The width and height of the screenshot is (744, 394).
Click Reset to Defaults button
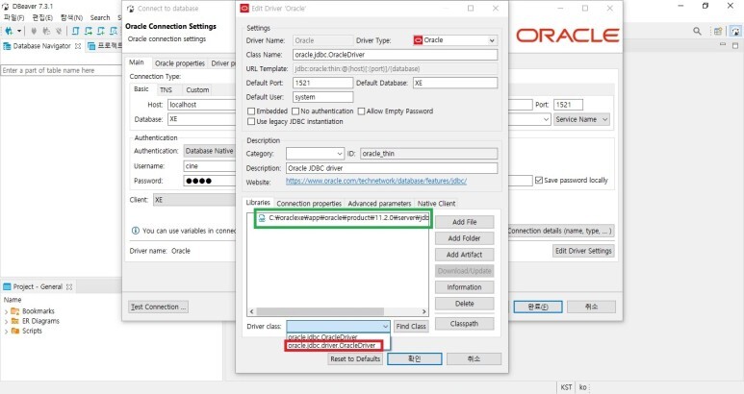355,359
